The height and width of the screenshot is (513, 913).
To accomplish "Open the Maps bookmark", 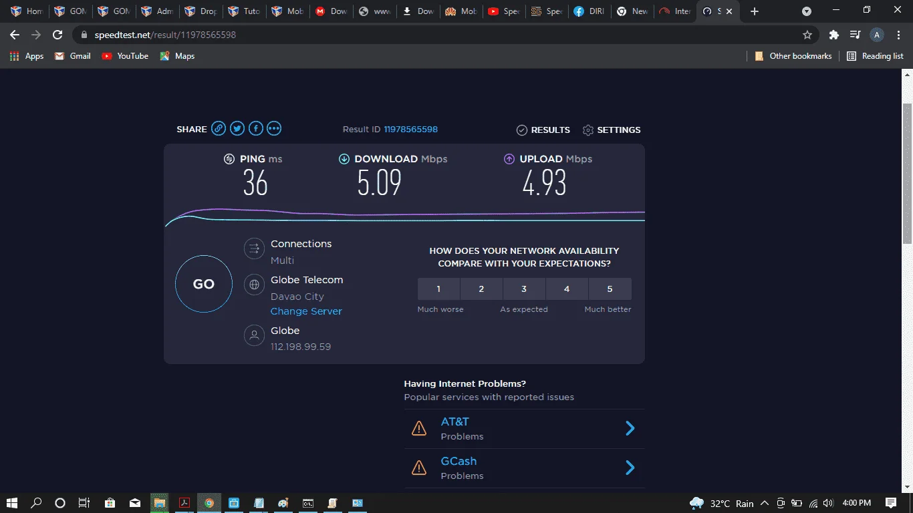I will (177, 56).
